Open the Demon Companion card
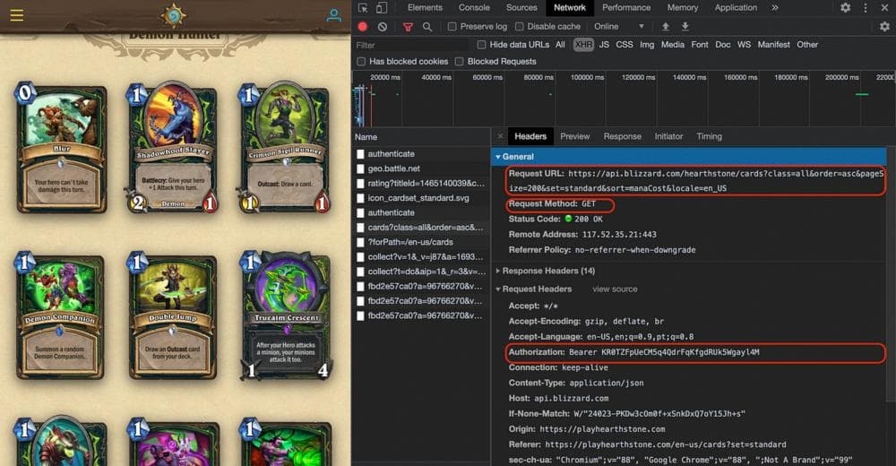This screenshot has width=896, height=466. [60, 316]
